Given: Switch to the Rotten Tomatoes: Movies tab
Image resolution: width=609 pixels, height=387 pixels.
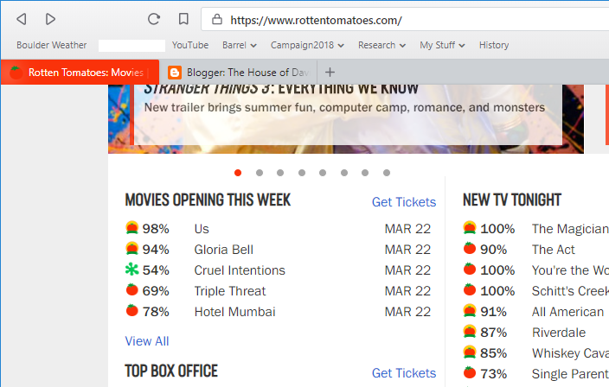Looking at the screenshot, I should click(80, 72).
